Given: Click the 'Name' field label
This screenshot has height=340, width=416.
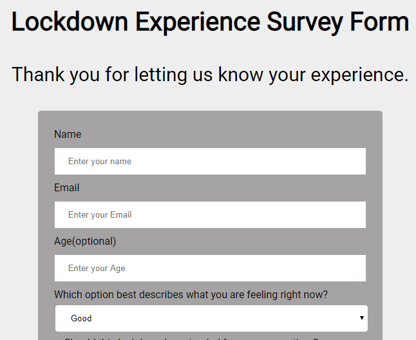Looking at the screenshot, I should pyautogui.click(x=68, y=135).
